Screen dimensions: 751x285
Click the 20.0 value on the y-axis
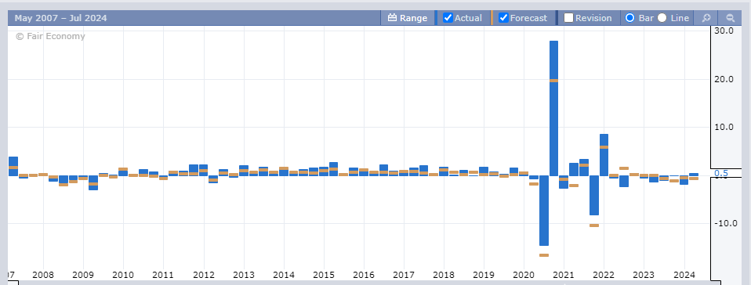724,79
